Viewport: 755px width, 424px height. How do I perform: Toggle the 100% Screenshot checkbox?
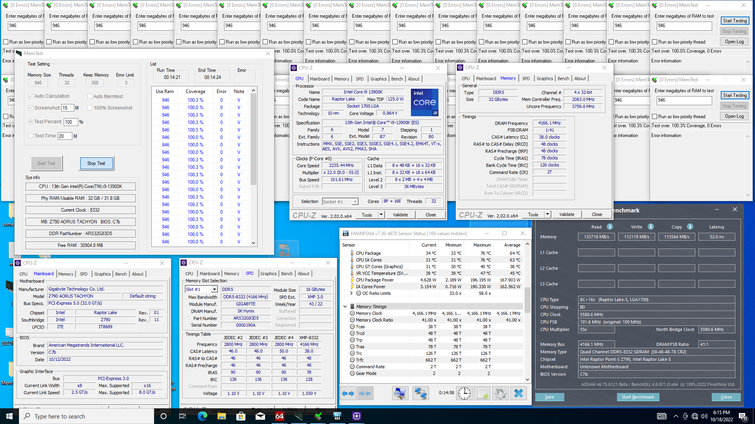click(x=90, y=108)
